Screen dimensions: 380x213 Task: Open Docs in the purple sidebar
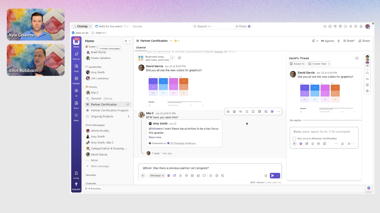(76, 105)
